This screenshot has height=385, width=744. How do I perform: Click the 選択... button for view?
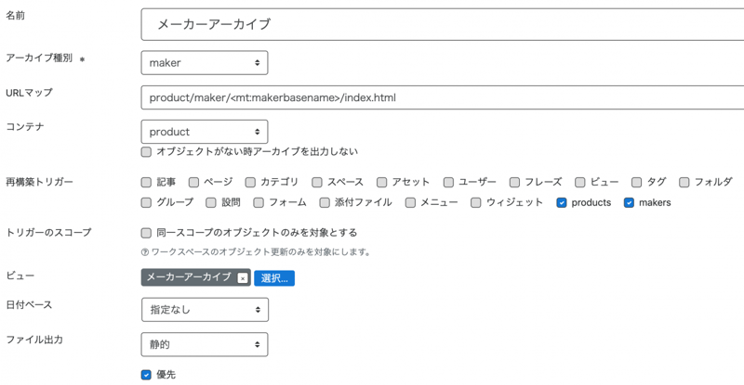tap(274, 278)
